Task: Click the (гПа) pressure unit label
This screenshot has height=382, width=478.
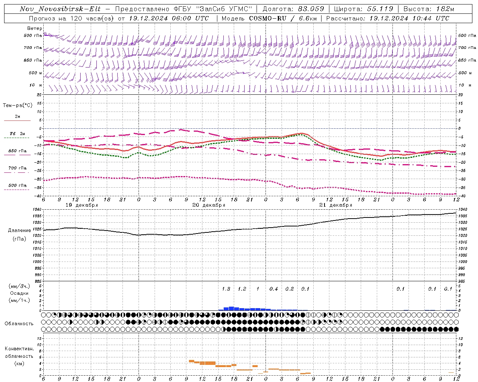Action: click(19, 239)
